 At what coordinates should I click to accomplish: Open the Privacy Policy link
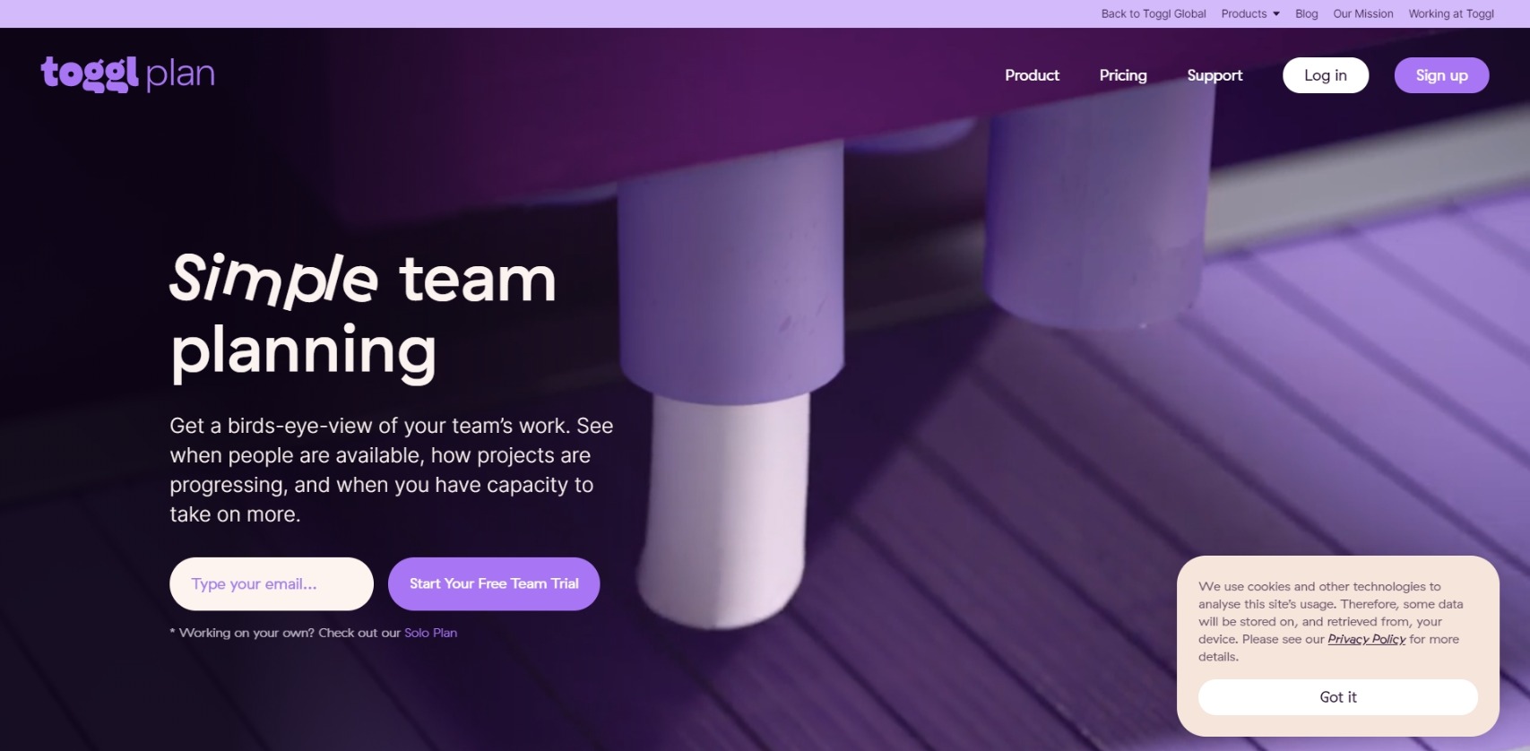click(1366, 639)
